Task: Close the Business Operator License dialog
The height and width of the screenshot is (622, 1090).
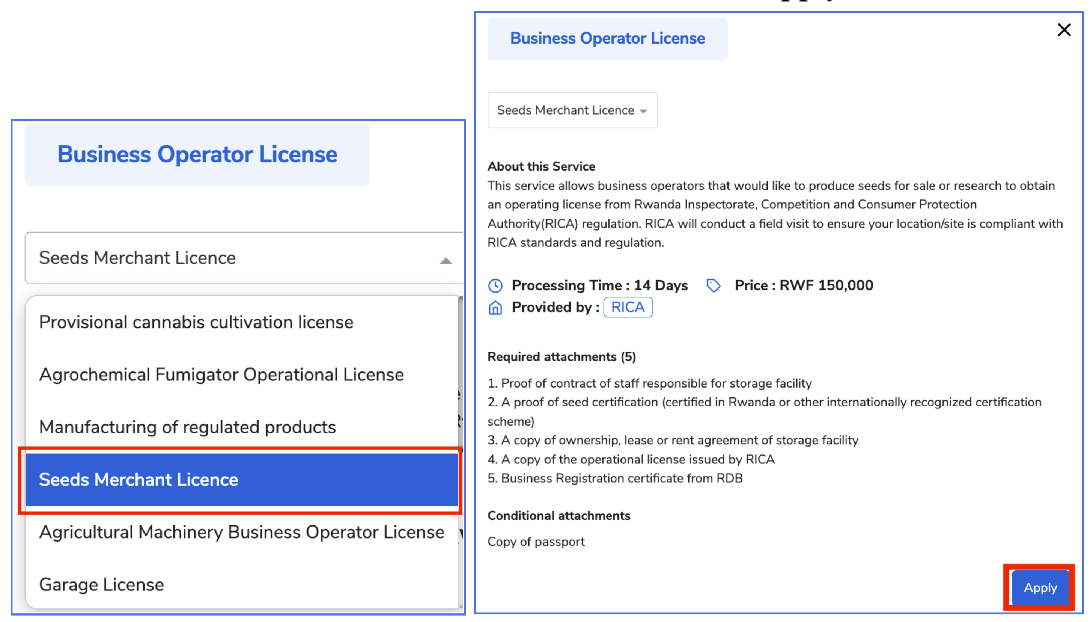Action: tap(1064, 30)
